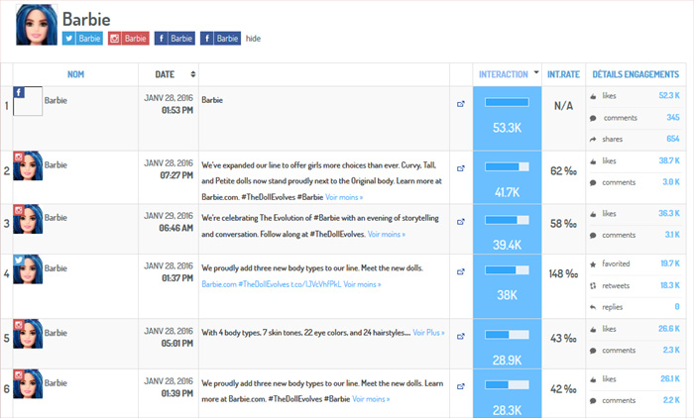The width and height of the screenshot is (694, 418).
Task: Click the Twitter Barbie account badge
Action: pos(82,39)
